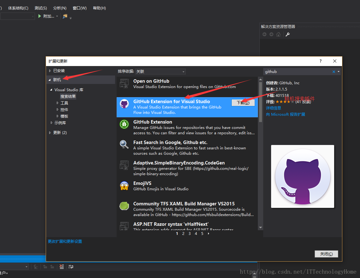Click Community TFS XAML Build Manager icon
Image resolution: width=360 pixels, height=278 pixels.
[124, 206]
